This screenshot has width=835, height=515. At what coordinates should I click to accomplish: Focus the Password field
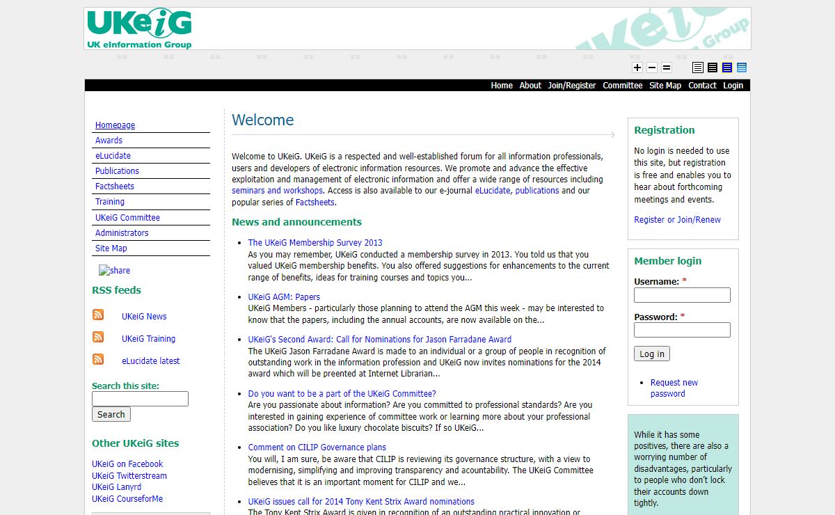coord(682,330)
